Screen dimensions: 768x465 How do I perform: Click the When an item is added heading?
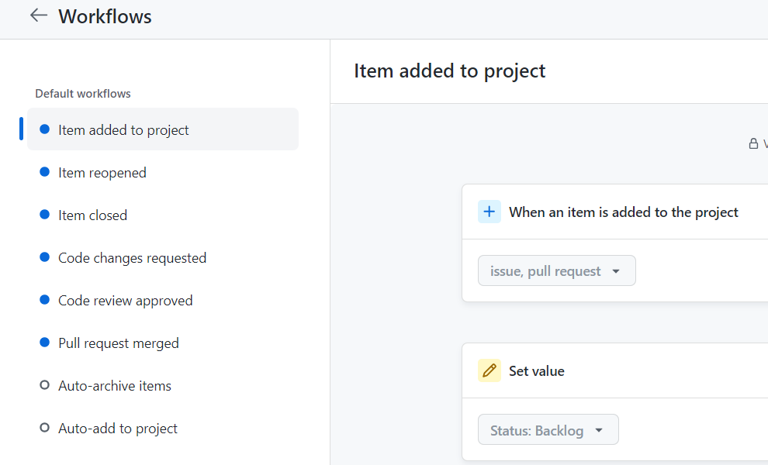(623, 212)
